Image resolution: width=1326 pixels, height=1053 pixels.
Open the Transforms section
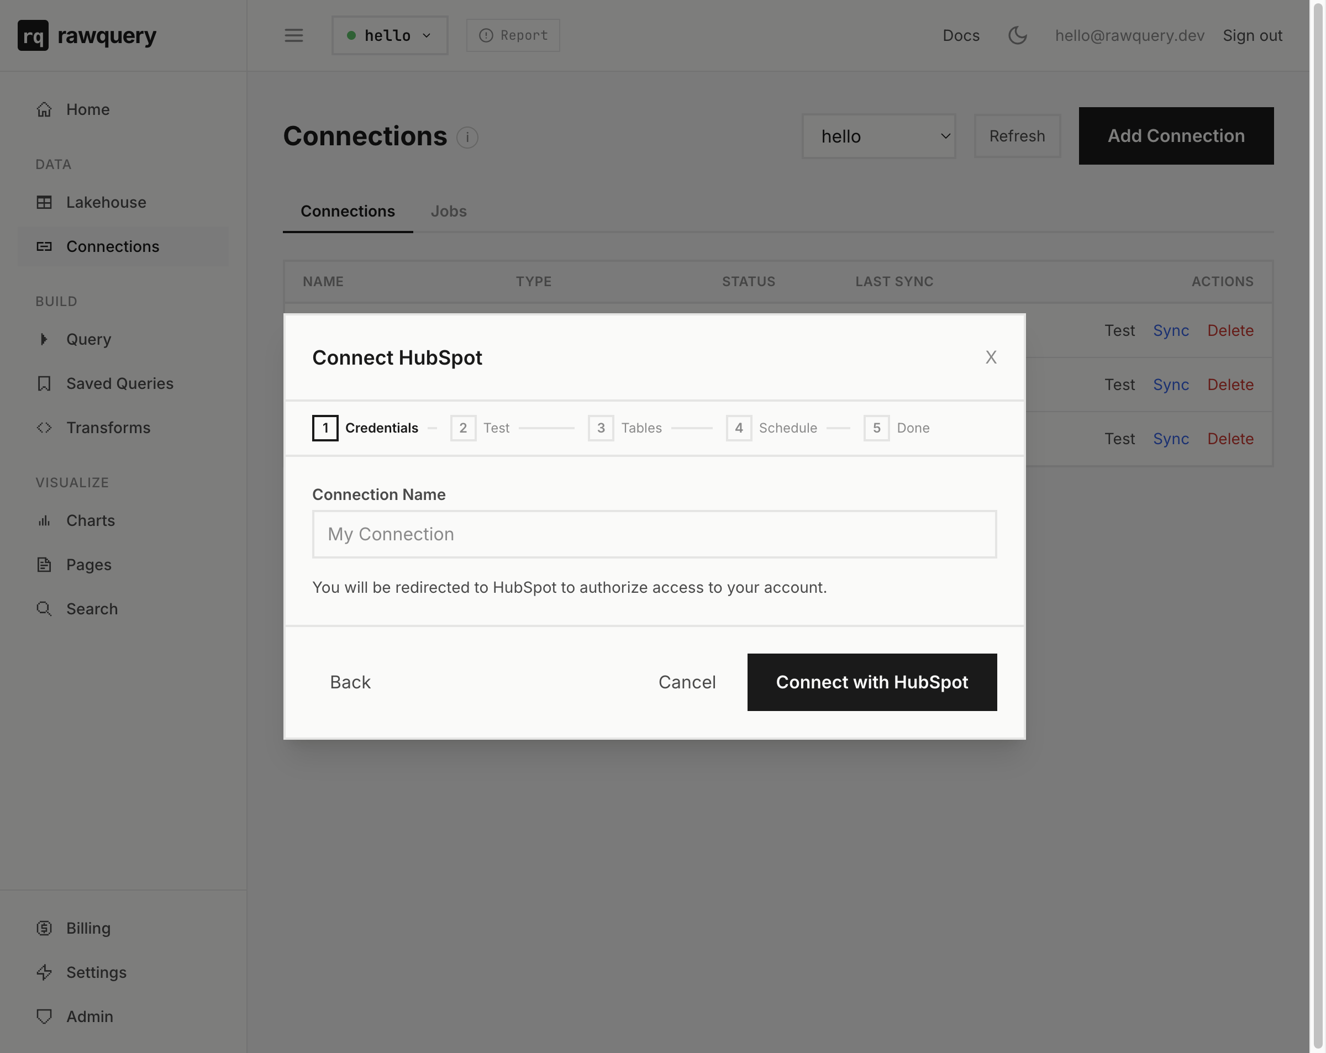[x=108, y=428]
